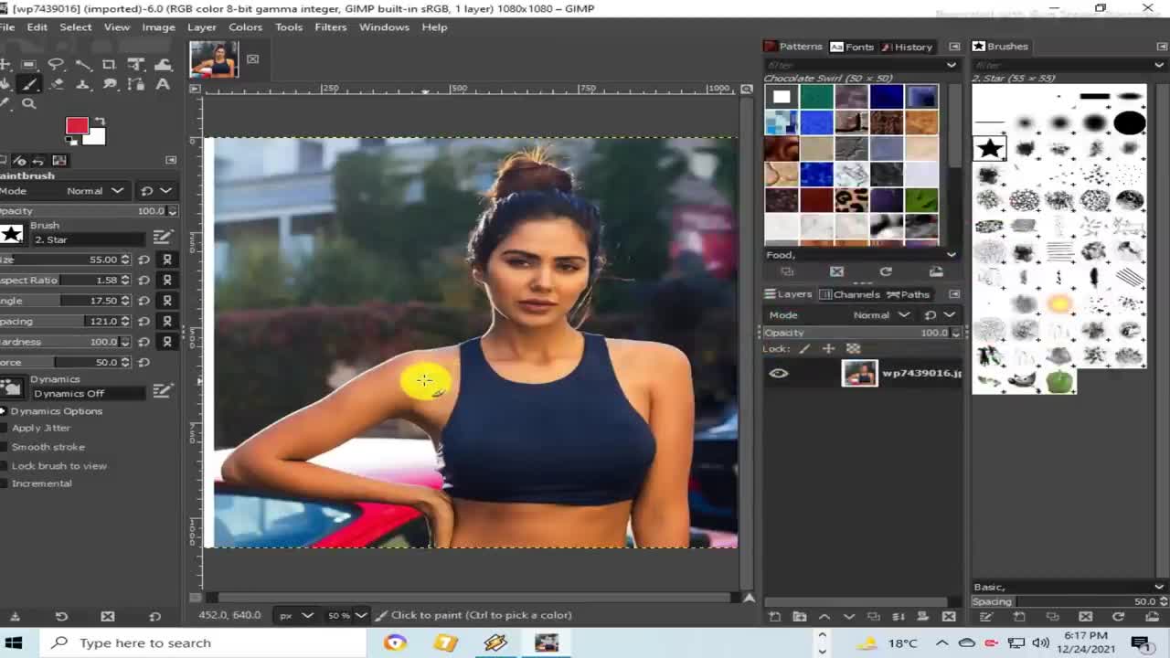Screen dimensions: 1170x658
Task: Toggle lock pixels brush icon
Action: point(804,349)
